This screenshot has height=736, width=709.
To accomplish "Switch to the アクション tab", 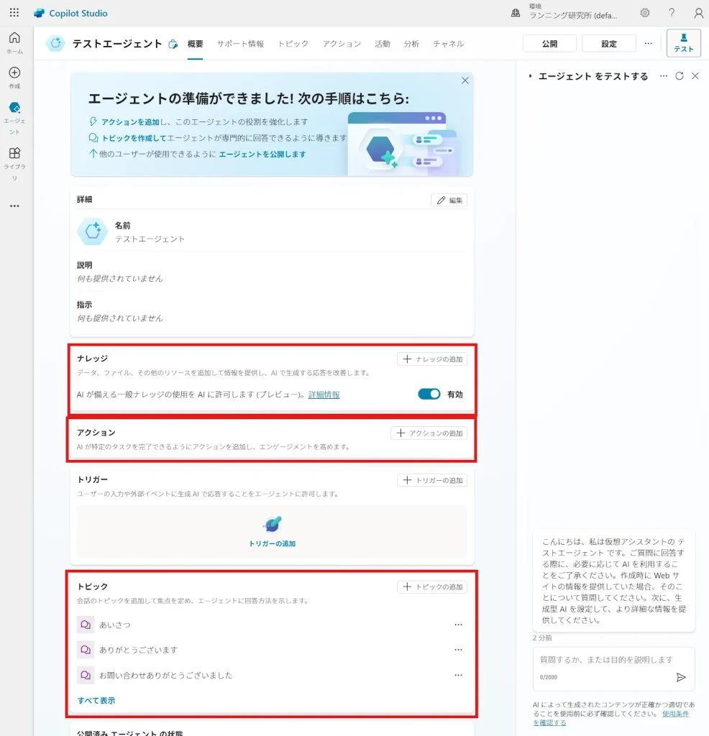I will (342, 44).
